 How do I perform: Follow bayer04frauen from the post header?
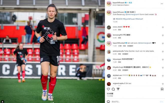[130, 3]
